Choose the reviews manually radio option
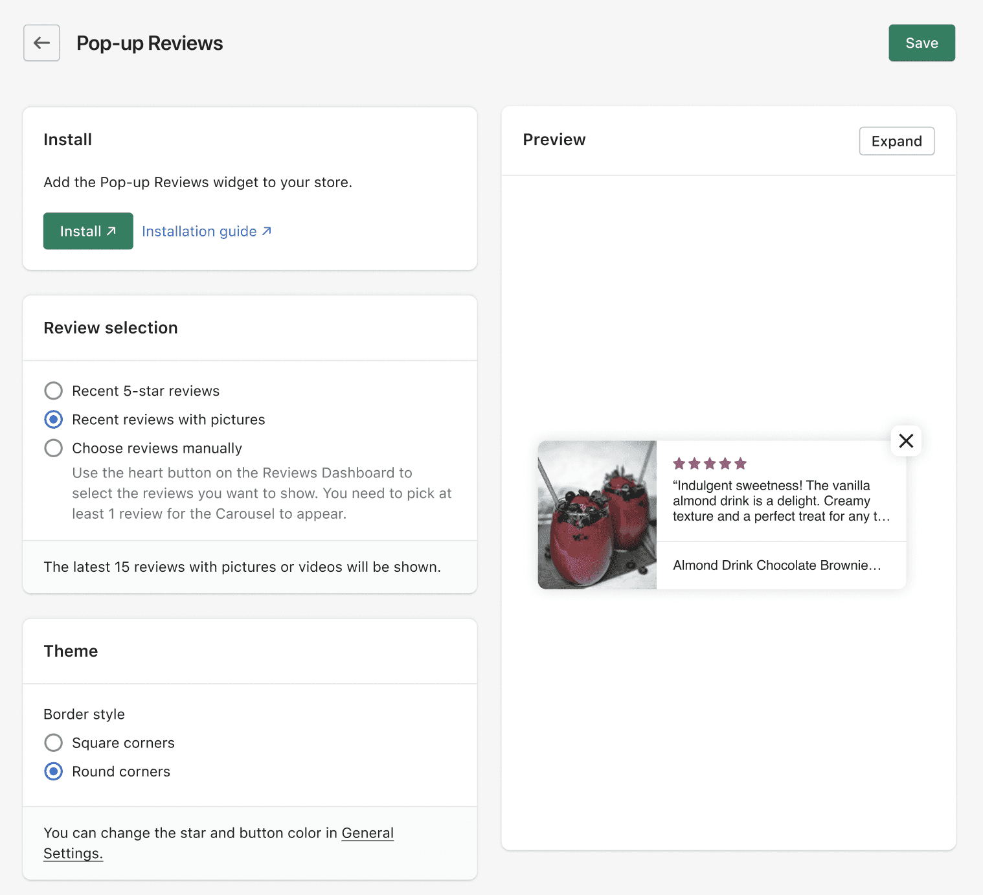Screen dimensions: 983x895 coord(54,448)
